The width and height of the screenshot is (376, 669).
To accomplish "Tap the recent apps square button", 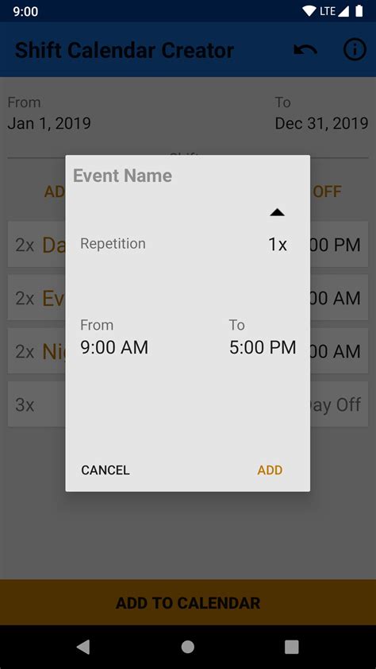I will click(292, 647).
